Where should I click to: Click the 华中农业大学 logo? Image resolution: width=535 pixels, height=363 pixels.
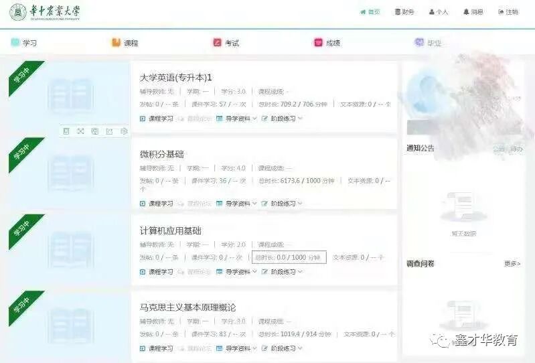(x=45, y=12)
